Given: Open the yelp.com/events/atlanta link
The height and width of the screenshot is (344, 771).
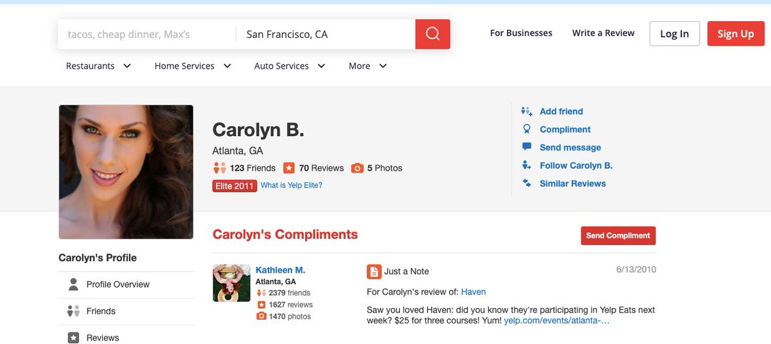Looking at the screenshot, I should (556, 320).
